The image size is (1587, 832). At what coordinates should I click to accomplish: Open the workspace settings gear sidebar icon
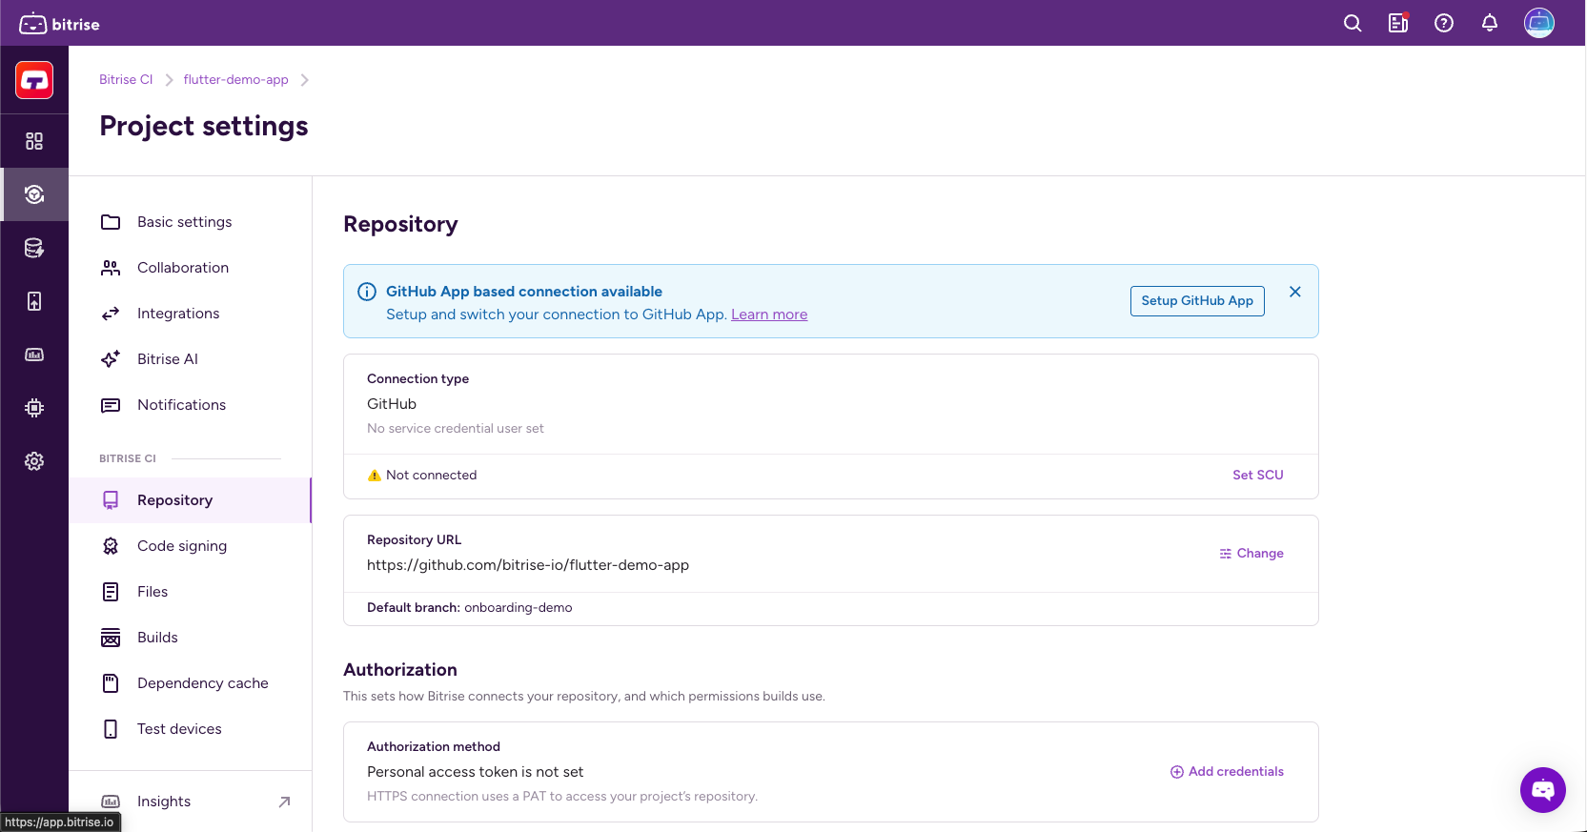(34, 461)
